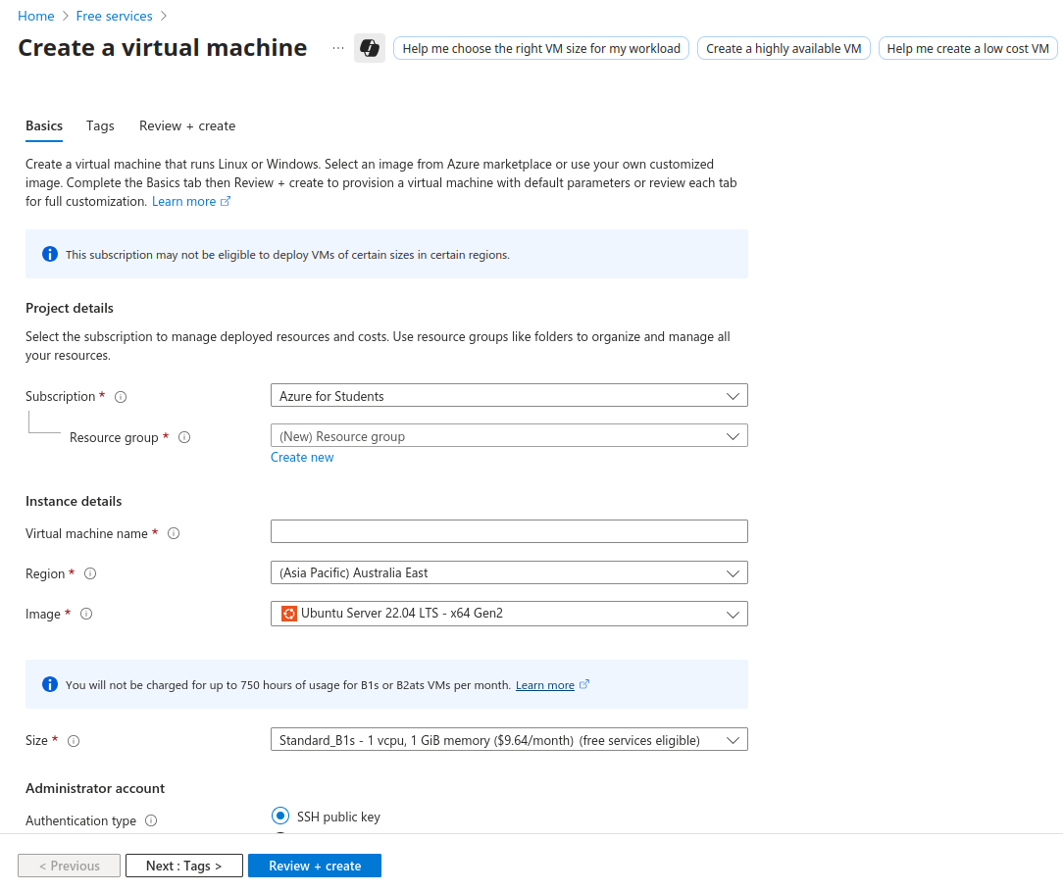Open the ellipsis more options menu

pos(337,48)
